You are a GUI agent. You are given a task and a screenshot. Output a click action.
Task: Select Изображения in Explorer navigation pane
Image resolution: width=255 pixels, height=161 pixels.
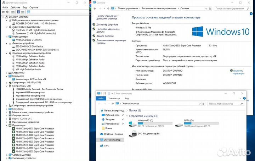tap(112, 124)
